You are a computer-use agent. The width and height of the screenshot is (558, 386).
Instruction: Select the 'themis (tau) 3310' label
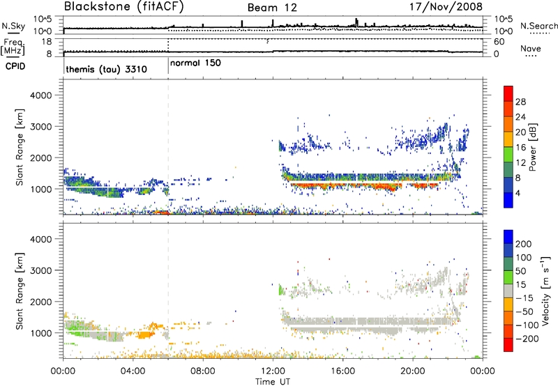click(107, 69)
